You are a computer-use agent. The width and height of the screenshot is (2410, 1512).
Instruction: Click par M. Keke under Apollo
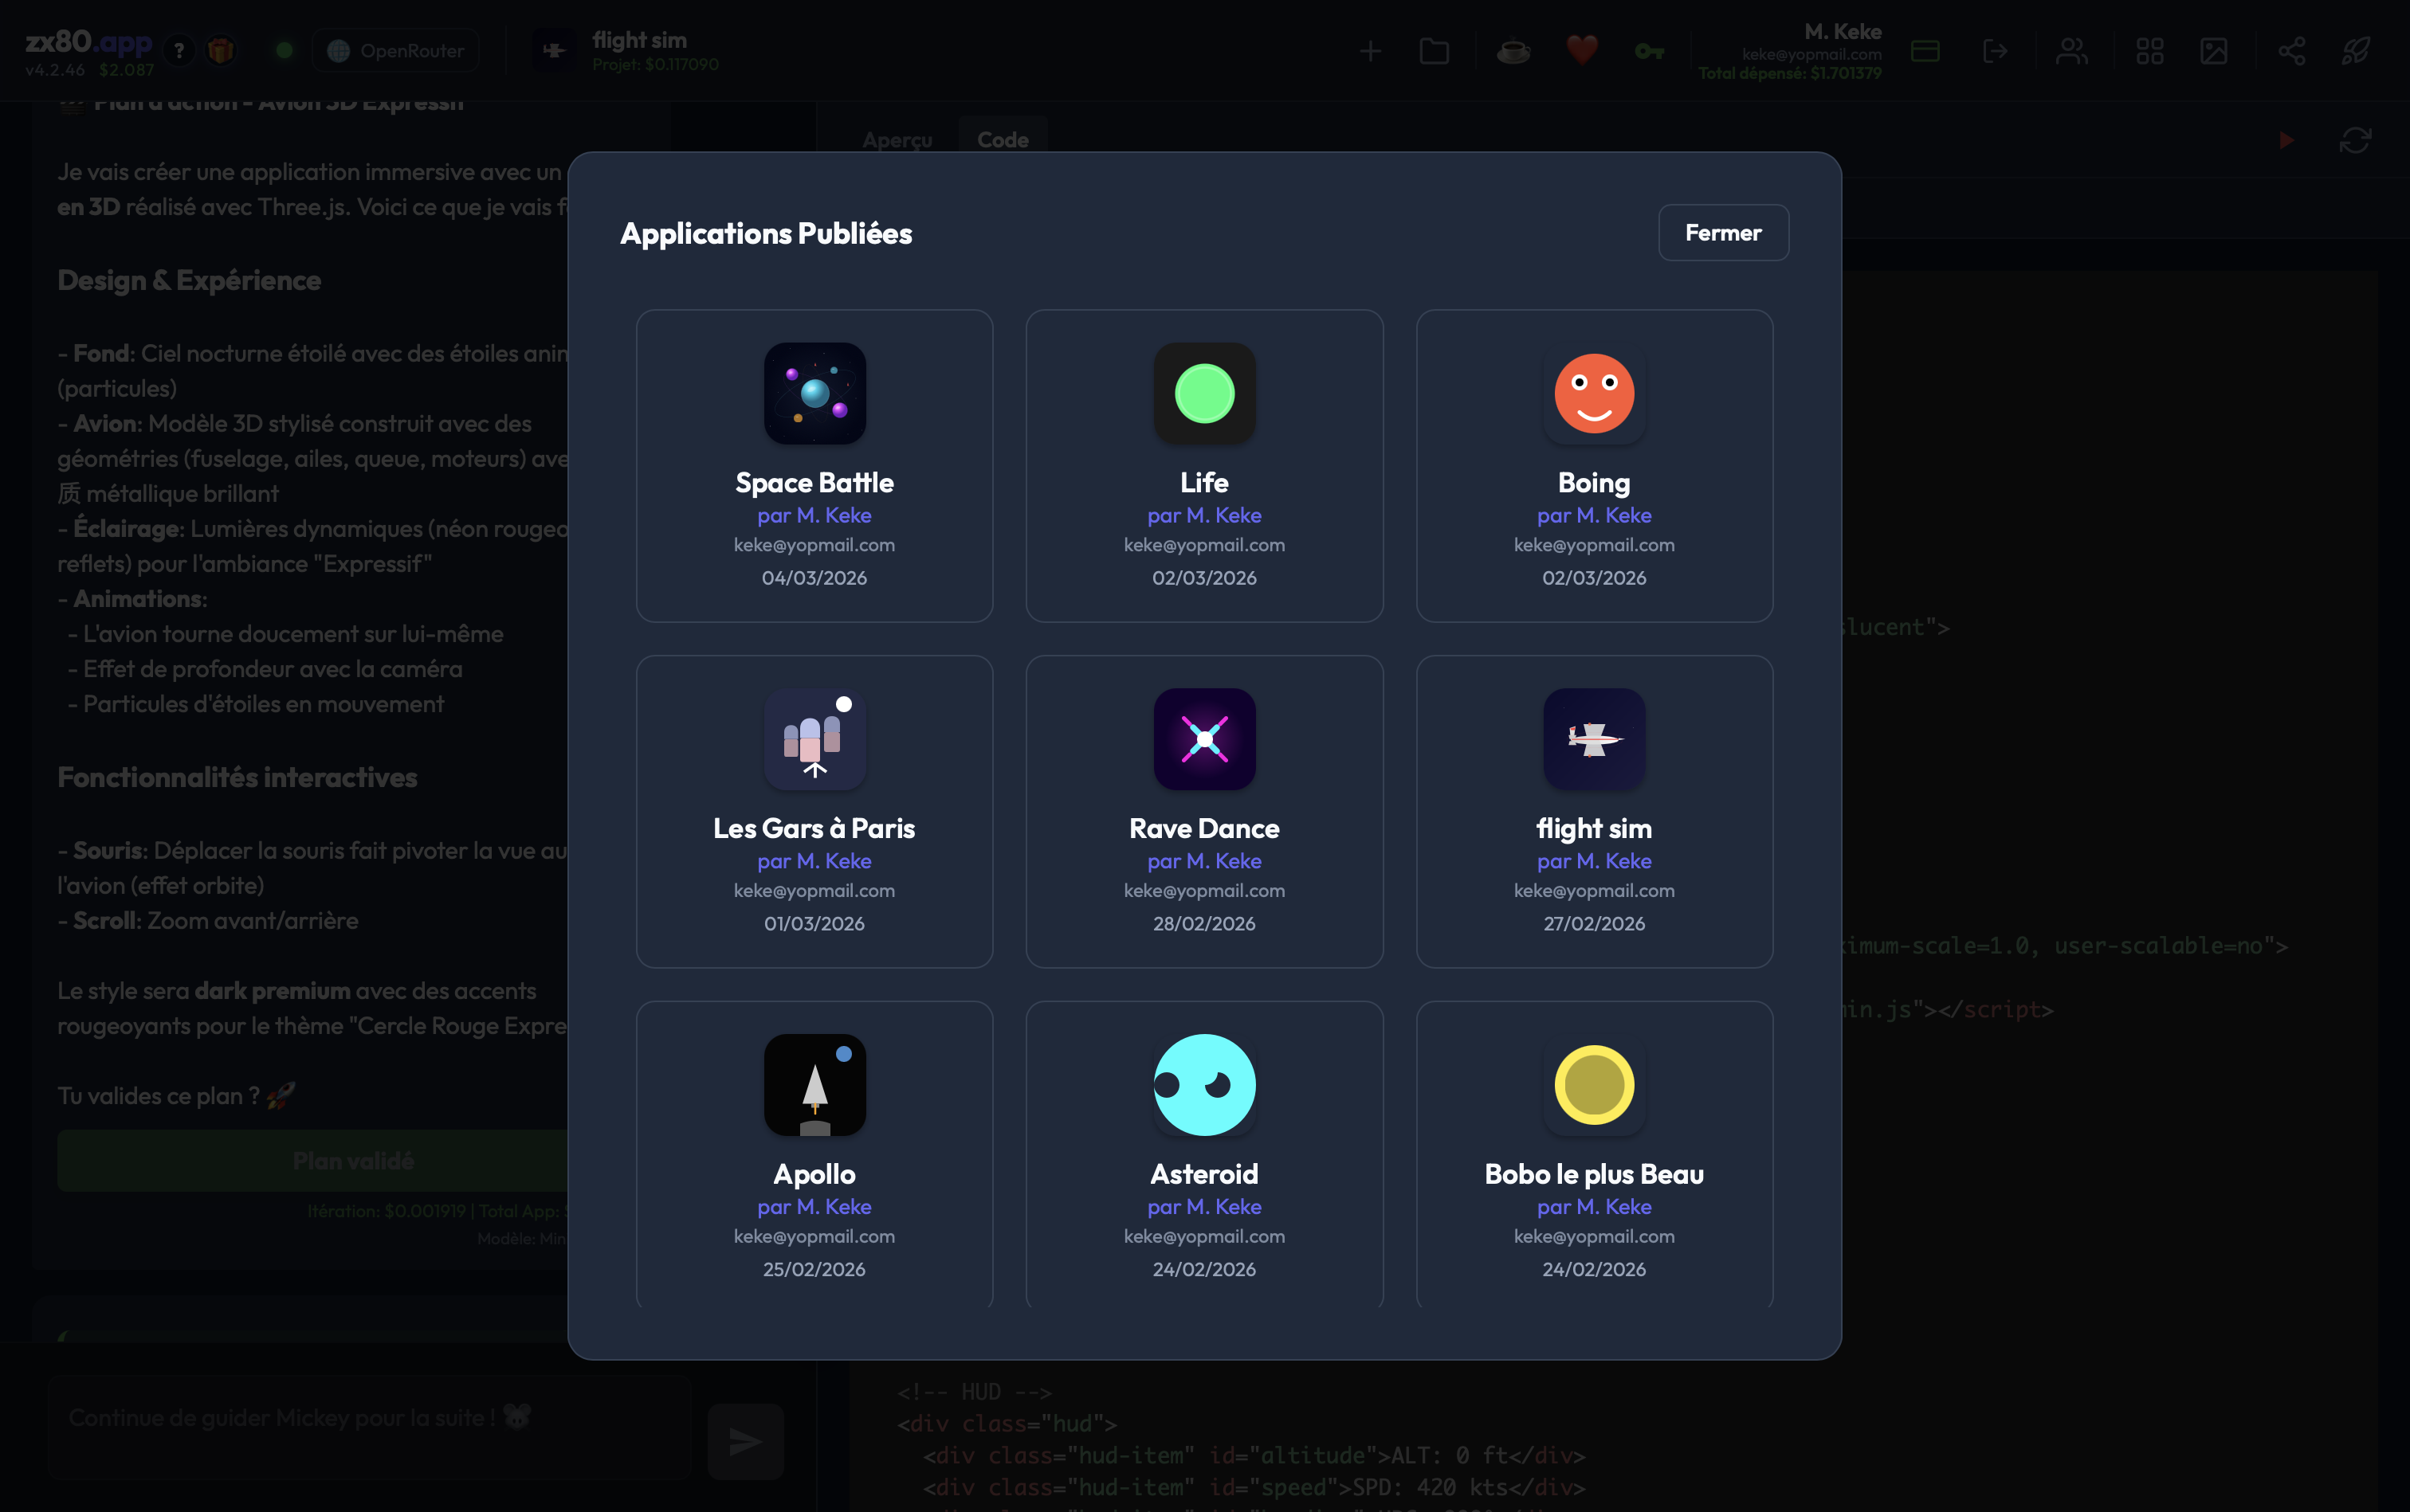point(814,1207)
